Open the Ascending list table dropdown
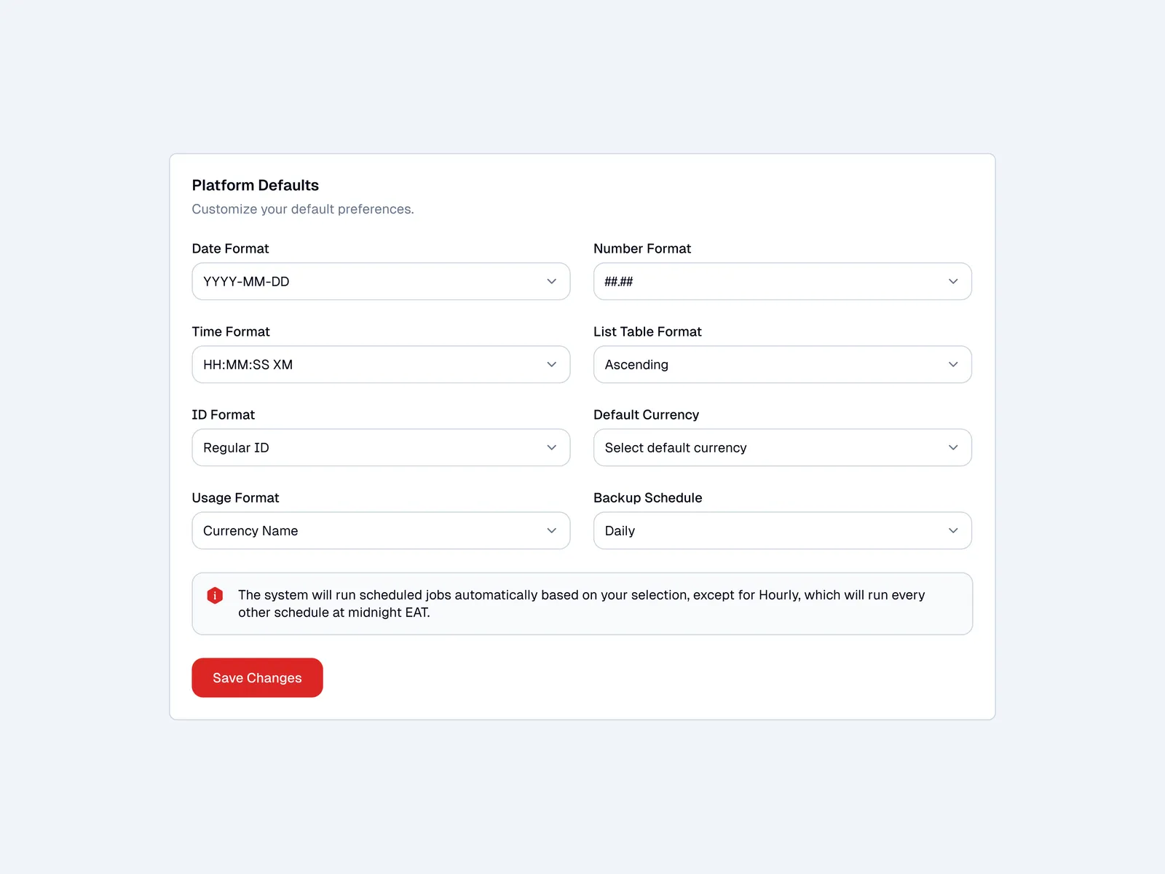This screenshot has width=1165, height=874. pyautogui.click(x=765, y=364)
